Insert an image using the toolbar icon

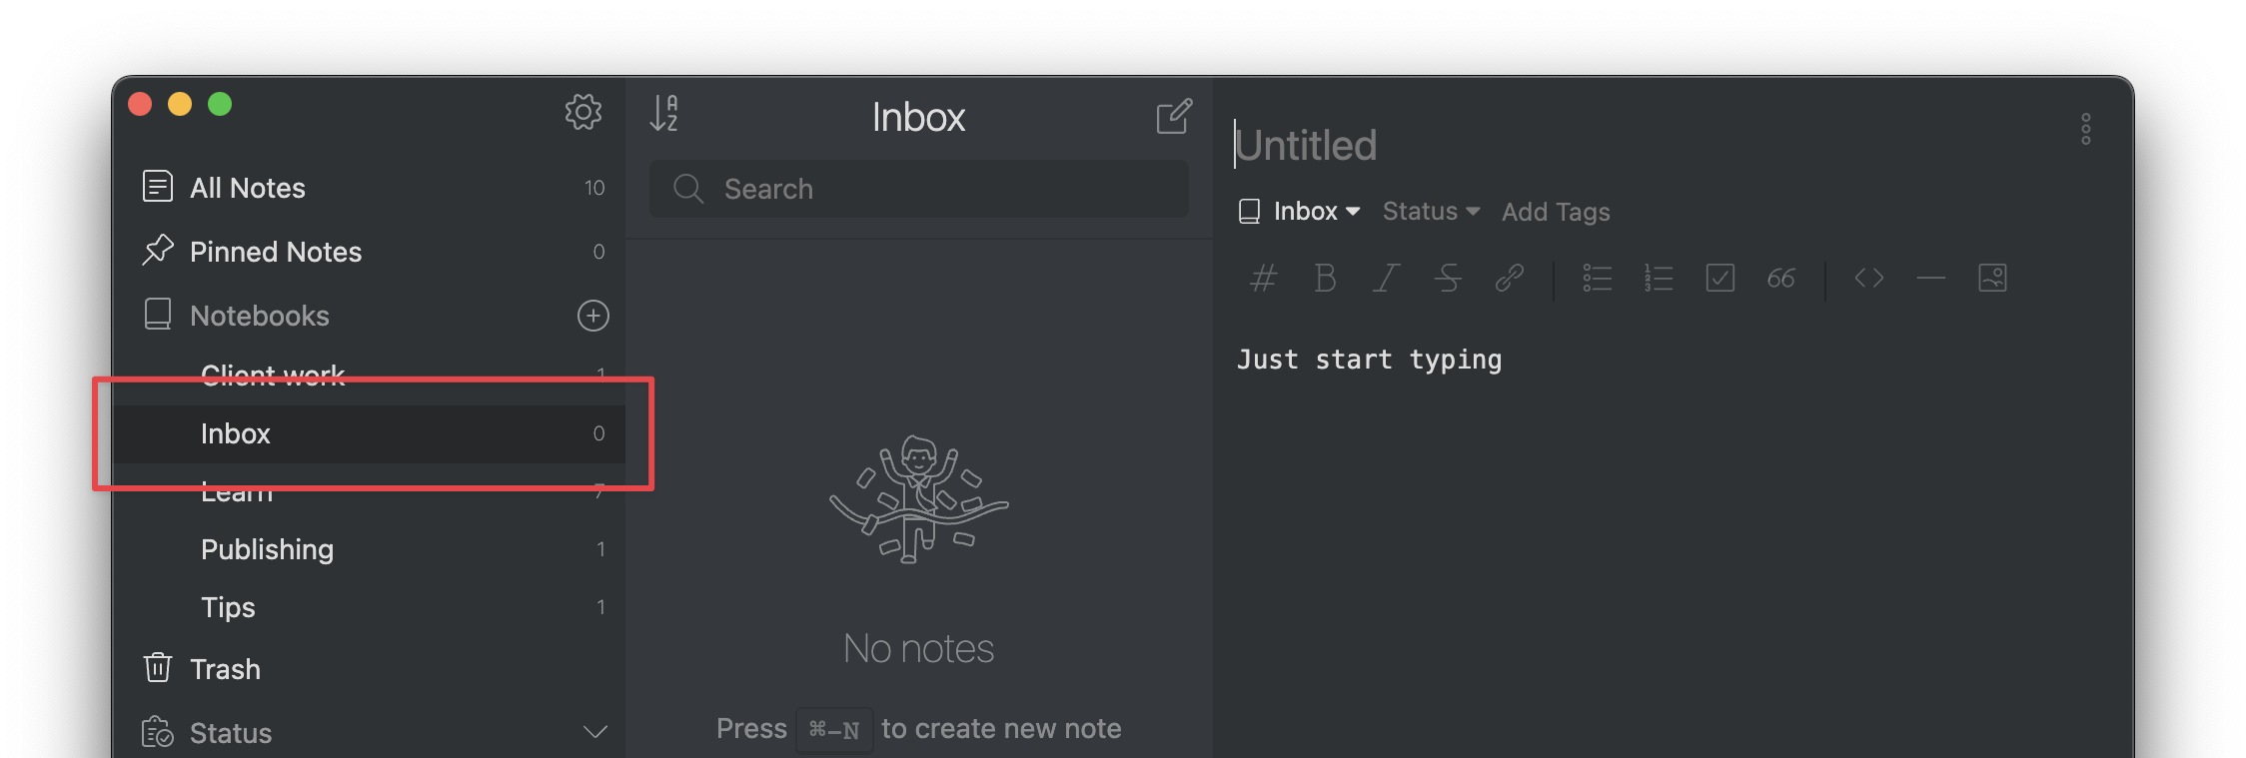pos(1992,279)
